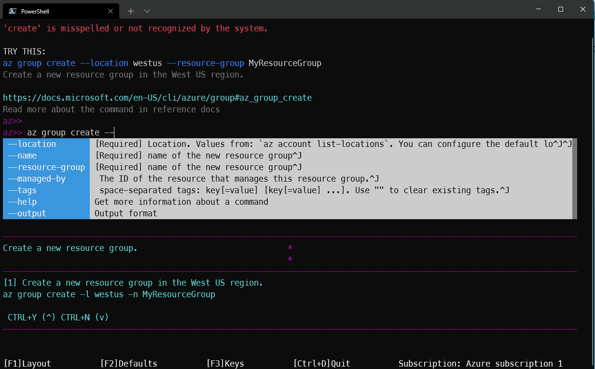595x369 pixels.
Task: Click the completion menu scrollbar
Action: [x=574, y=178]
